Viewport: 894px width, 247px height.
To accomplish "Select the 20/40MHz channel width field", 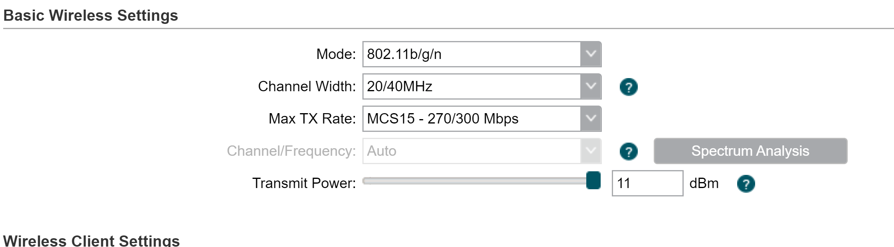I will coord(482,86).
